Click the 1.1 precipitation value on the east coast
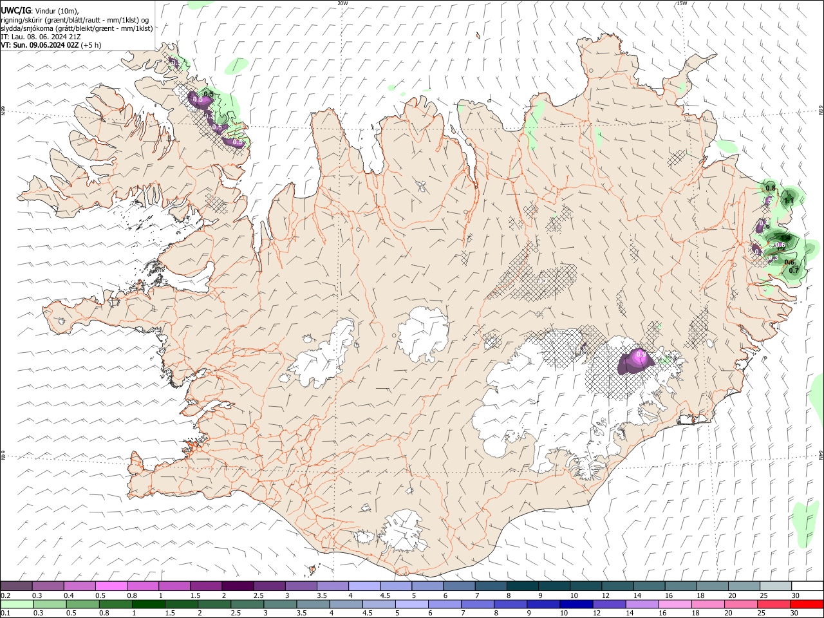Viewport: 824px width, 618px height. (789, 201)
